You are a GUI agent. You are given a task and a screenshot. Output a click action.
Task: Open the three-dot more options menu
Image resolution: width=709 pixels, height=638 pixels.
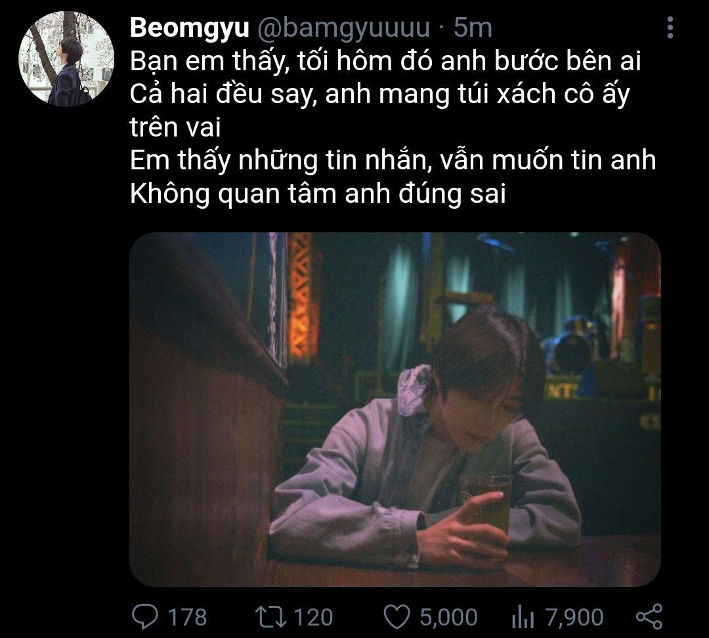(670, 28)
